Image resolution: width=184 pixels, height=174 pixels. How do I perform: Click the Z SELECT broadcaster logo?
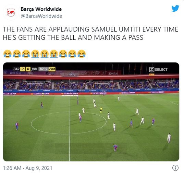pos(158,70)
